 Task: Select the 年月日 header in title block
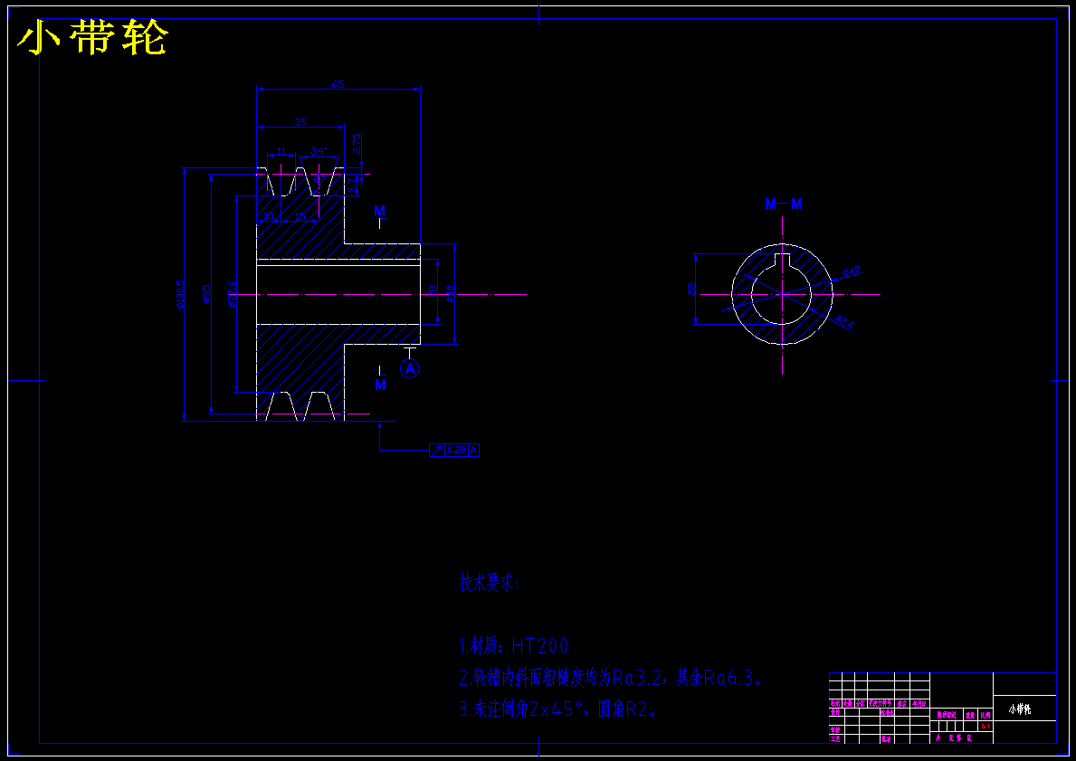(919, 704)
